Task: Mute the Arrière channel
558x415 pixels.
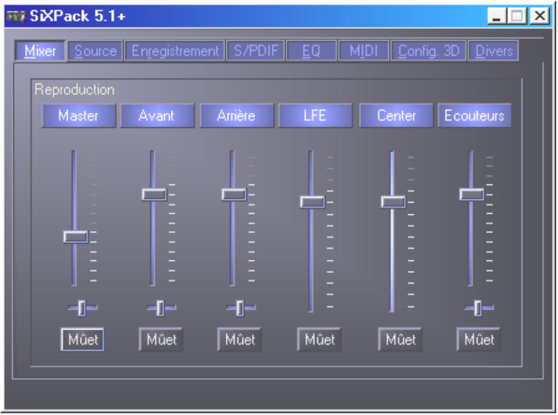Action: 240,340
